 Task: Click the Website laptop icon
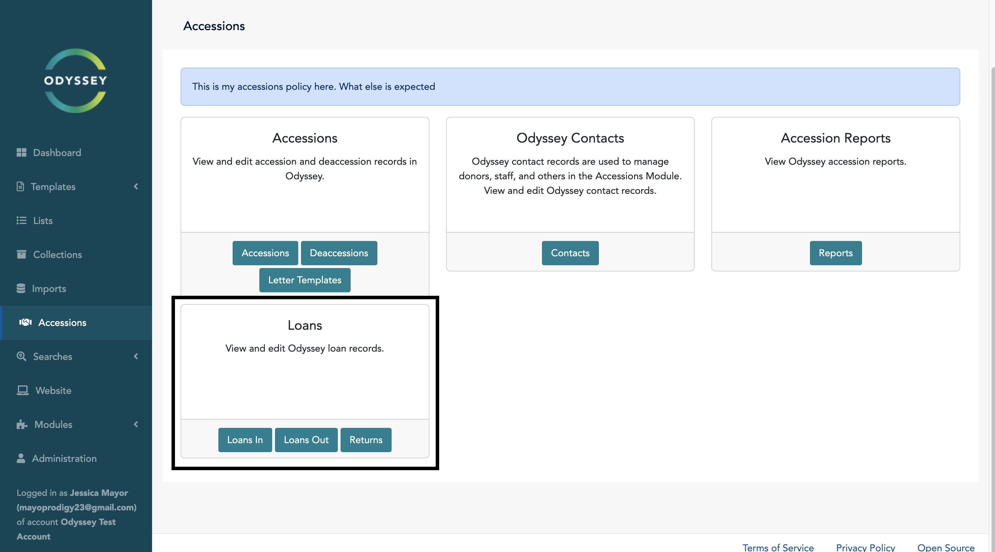(23, 390)
